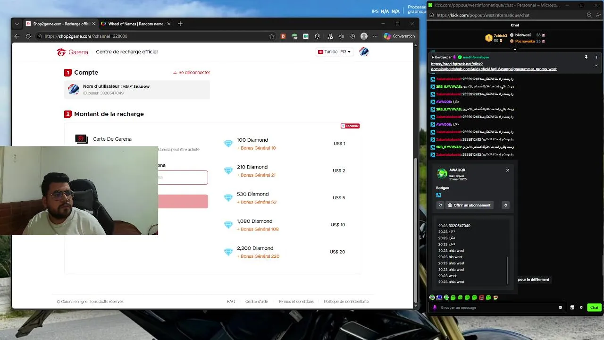The image size is (604, 340).
Task: Click the message history entry 3320547049
Action: pos(454,226)
